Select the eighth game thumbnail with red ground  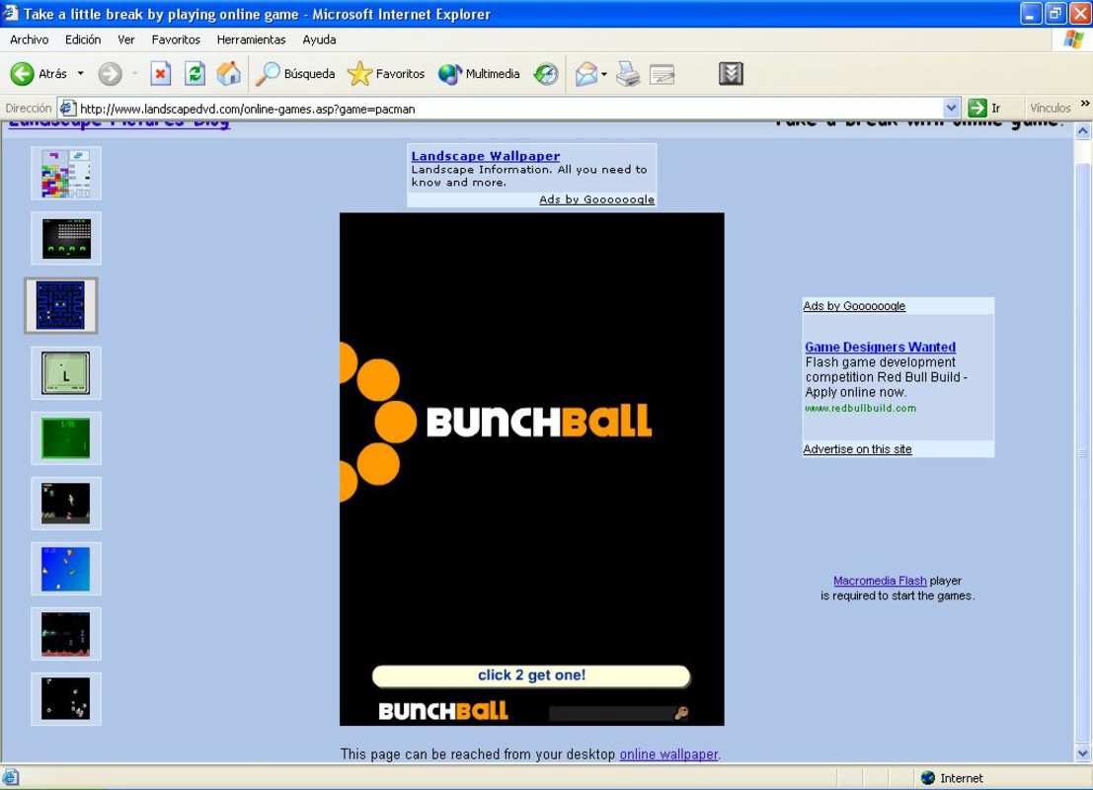point(66,634)
